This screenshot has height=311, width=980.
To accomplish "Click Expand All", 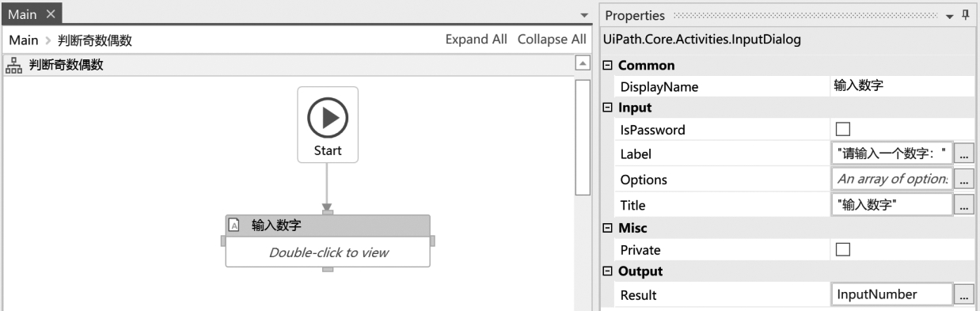I will [477, 40].
